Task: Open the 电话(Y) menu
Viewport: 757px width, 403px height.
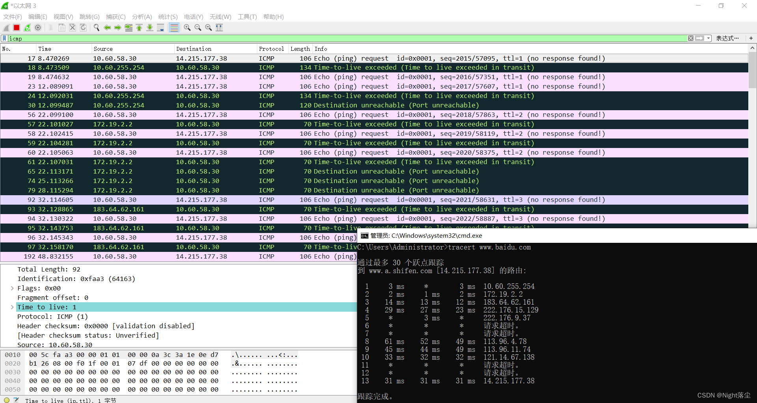Action: tap(194, 17)
